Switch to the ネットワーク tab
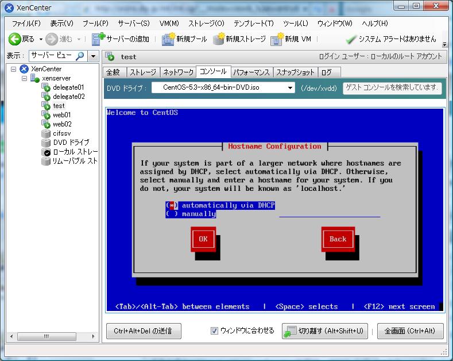Screen dimensions: 453x361 (178, 72)
